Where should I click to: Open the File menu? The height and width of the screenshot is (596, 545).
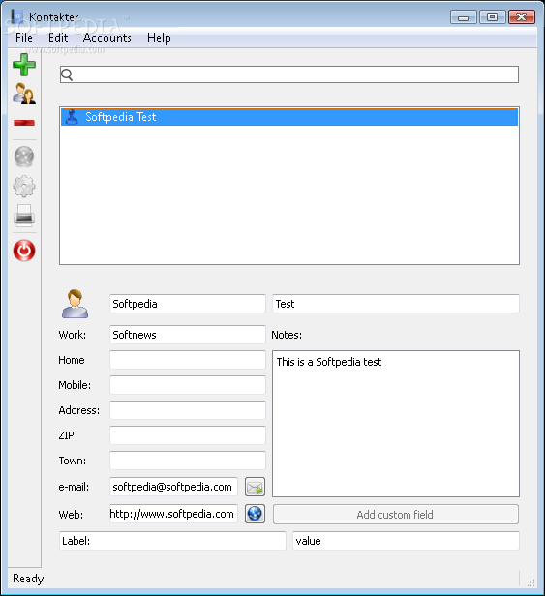(24, 38)
